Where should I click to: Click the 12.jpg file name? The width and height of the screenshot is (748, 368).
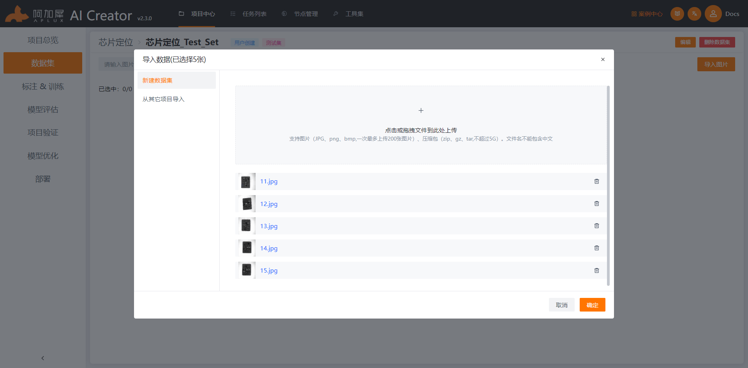(x=269, y=204)
